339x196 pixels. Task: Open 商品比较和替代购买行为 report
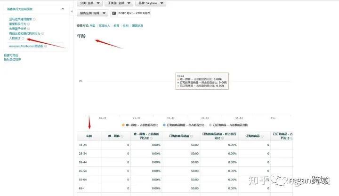pos(24,33)
